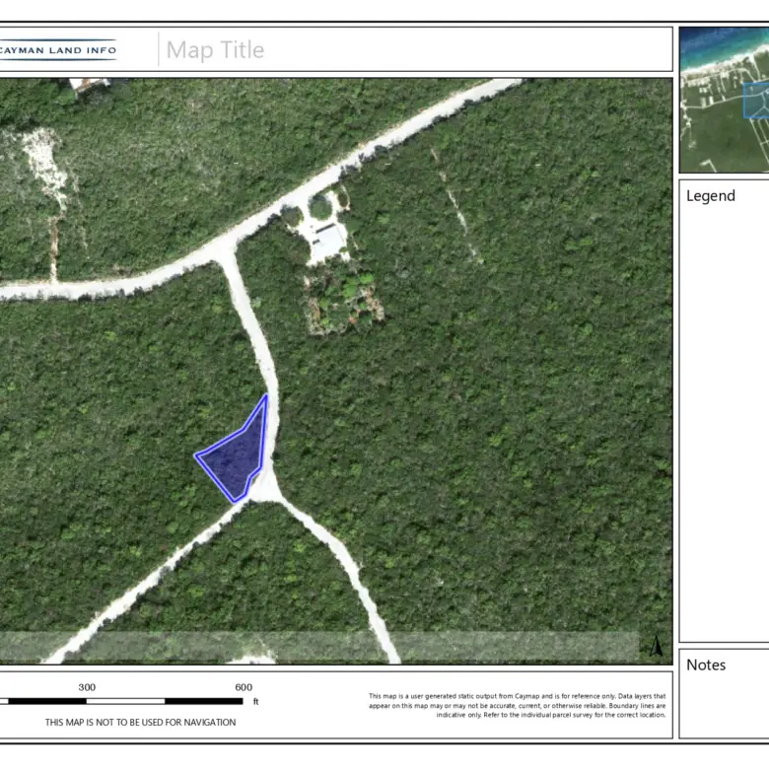
Task: Click the white-roofed house on the map
Action: click(327, 239)
